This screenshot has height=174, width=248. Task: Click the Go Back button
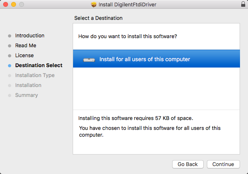(188, 164)
